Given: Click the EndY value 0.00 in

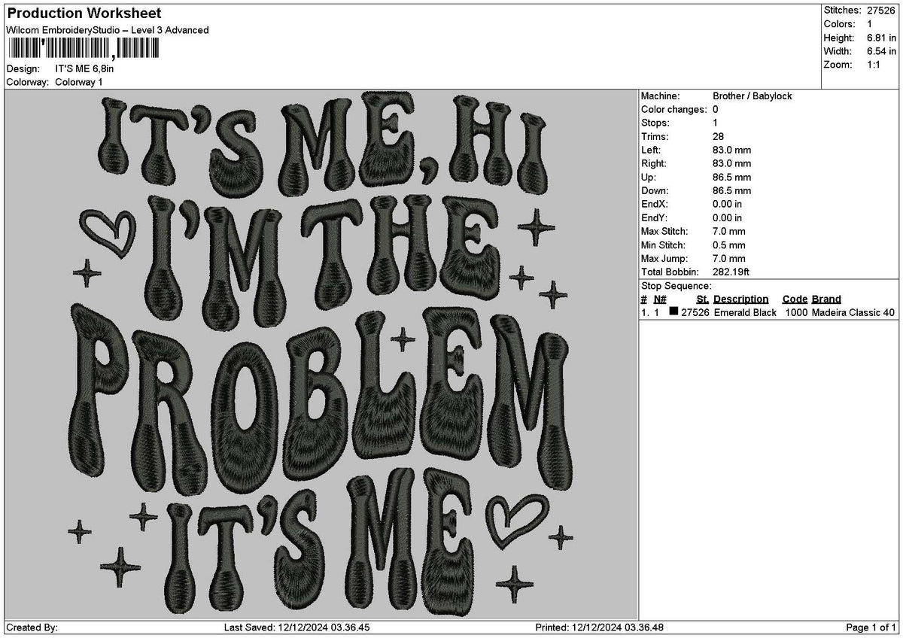Looking at the screenshot, I should point(728,218).
